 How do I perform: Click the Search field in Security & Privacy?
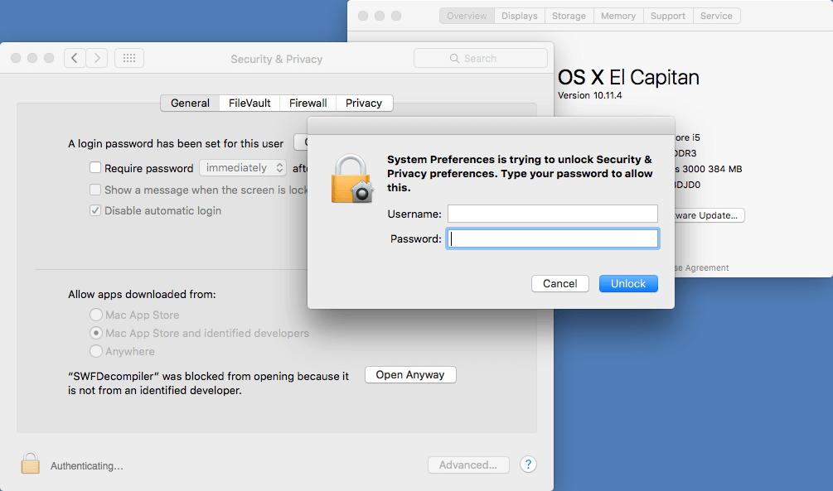coord(480,59)
